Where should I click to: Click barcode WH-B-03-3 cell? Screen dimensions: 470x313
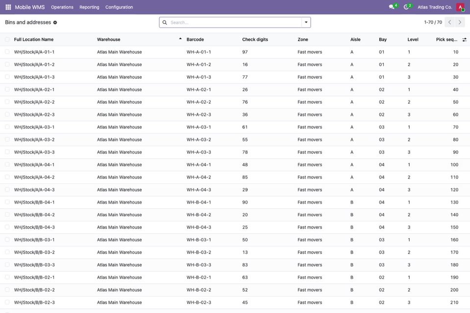point(198,265)
